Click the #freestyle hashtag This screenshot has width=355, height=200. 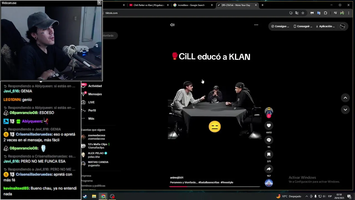[227, 182]
